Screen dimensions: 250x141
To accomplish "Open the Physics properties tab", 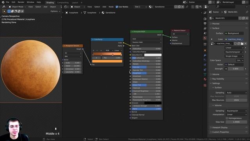I will pyautogui.click(x=205, y=65).
